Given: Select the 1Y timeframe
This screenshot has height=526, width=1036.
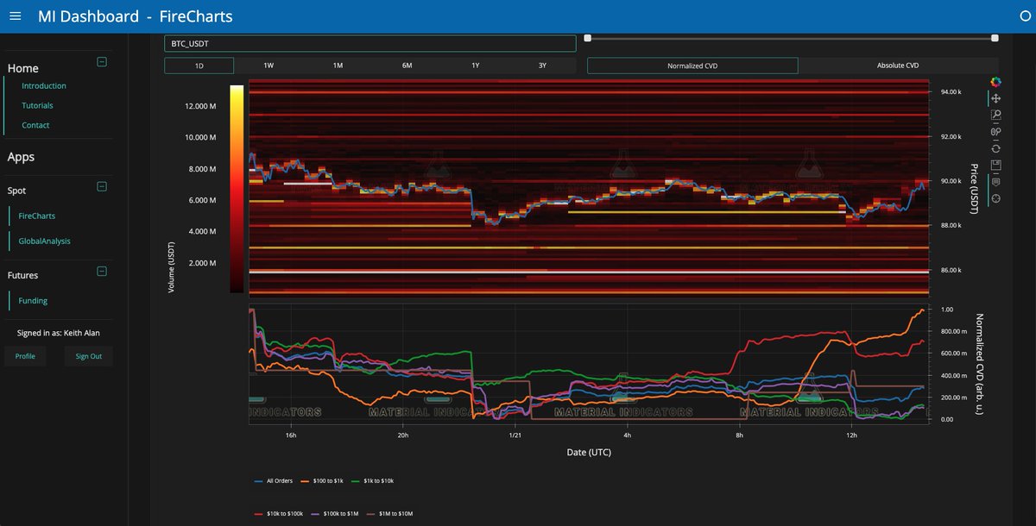Looking at the screenshot, I should [476, 66].
